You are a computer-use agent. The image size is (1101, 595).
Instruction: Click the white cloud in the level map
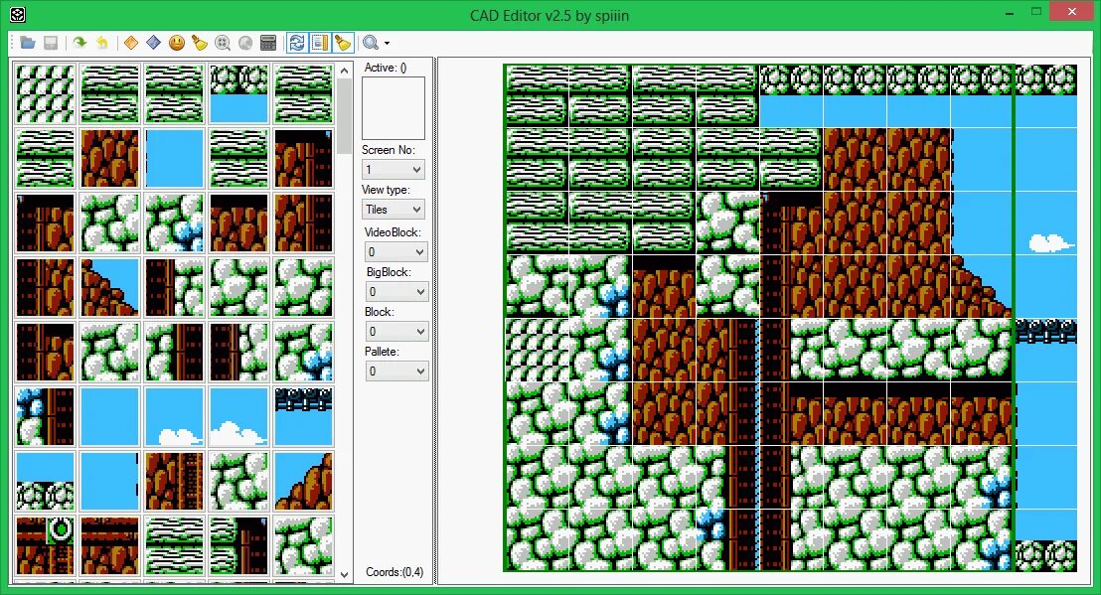click(x=1050, y=242)
